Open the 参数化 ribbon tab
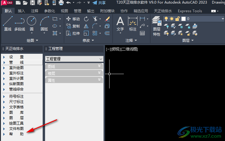Image resolution: width=225 pixels, height=141 pixels. tap(50, 11)
